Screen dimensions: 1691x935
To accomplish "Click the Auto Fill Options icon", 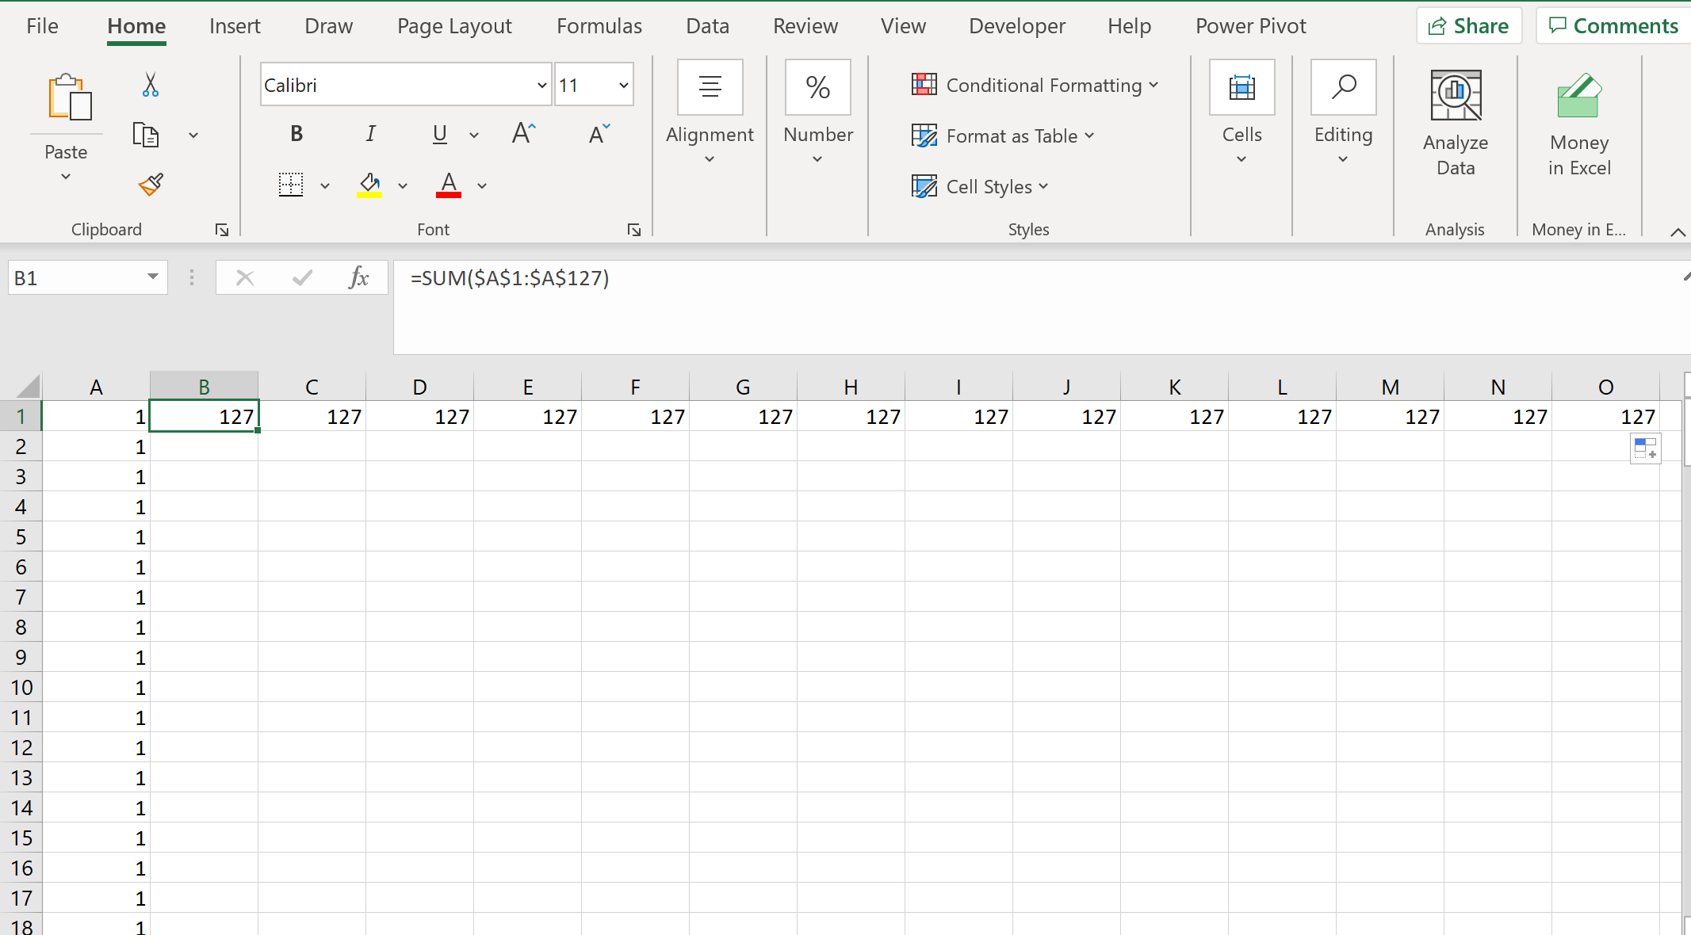I will (1645, 448).
